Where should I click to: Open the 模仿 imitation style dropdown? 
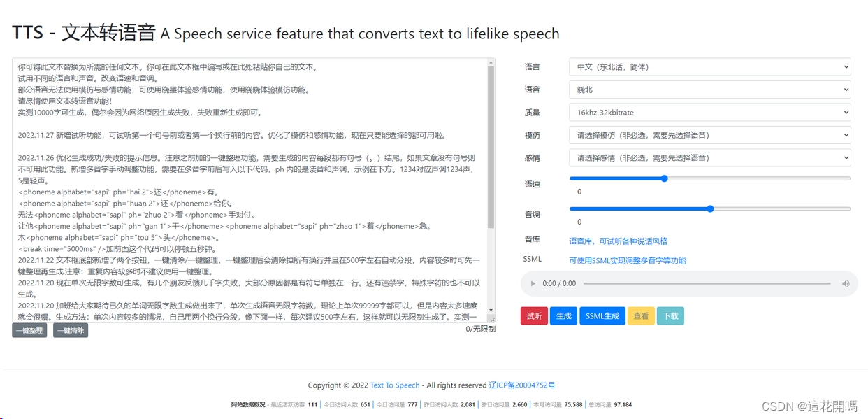(709, 134)
